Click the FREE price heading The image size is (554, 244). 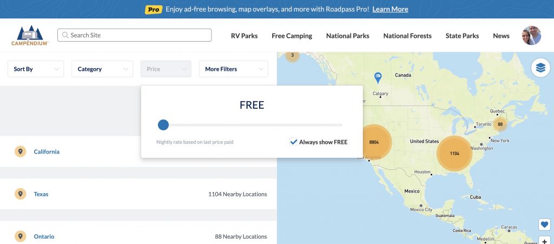coord(252,105)
